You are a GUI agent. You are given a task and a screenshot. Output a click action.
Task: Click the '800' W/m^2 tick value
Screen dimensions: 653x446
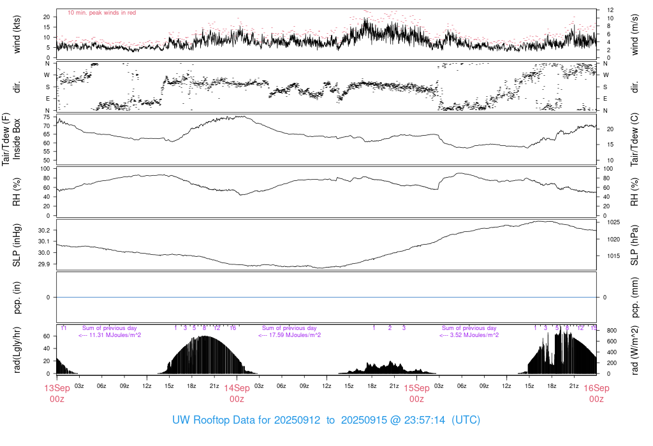click(612, 330)
